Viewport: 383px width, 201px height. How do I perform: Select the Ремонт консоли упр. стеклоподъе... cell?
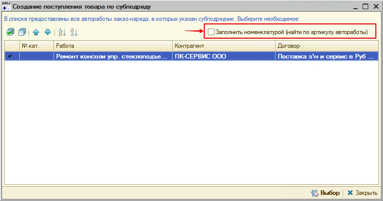[113, 56]
